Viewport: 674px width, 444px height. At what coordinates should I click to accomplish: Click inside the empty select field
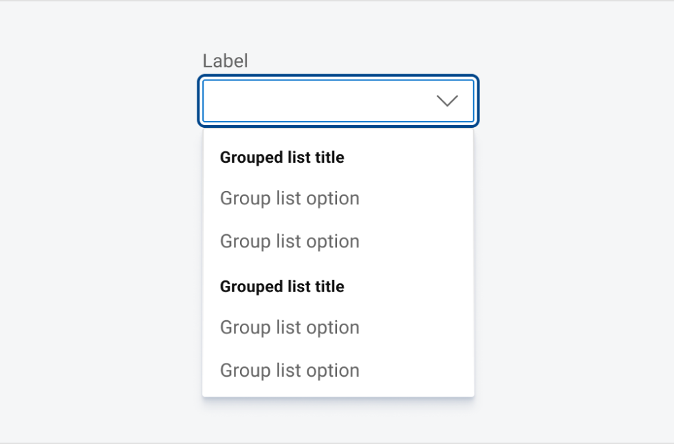click(309, 100)
